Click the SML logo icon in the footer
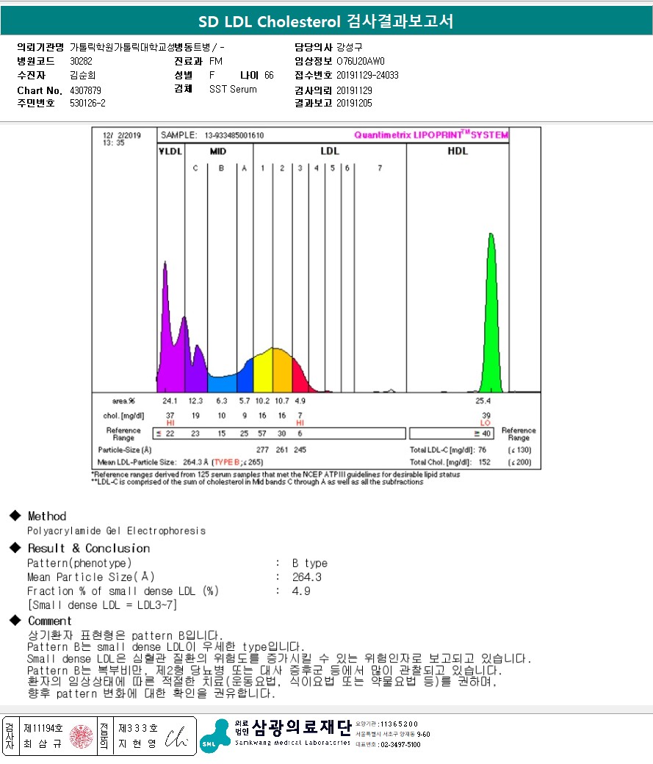Image resolution: width=653 pixels, height=764 pixels. [x=215, y=736]
